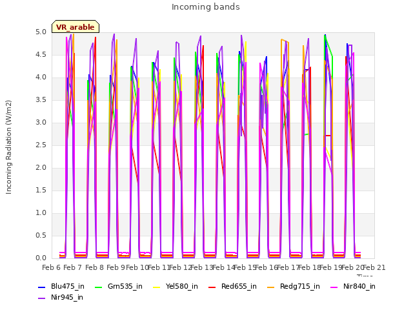This screenshot has height=310, width=413.
Task: Click the VR_arable annotation label
Action: point(76,26)
